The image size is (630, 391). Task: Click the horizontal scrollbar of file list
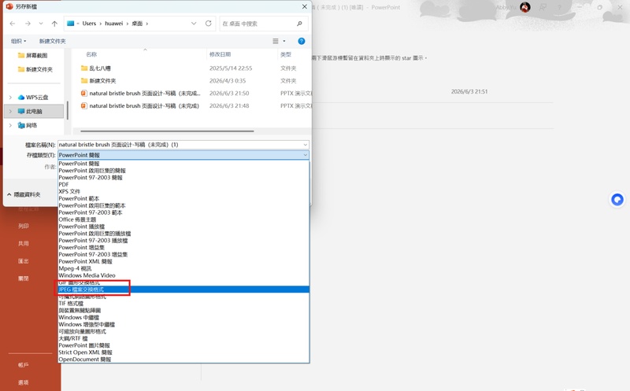coord(167,131)
